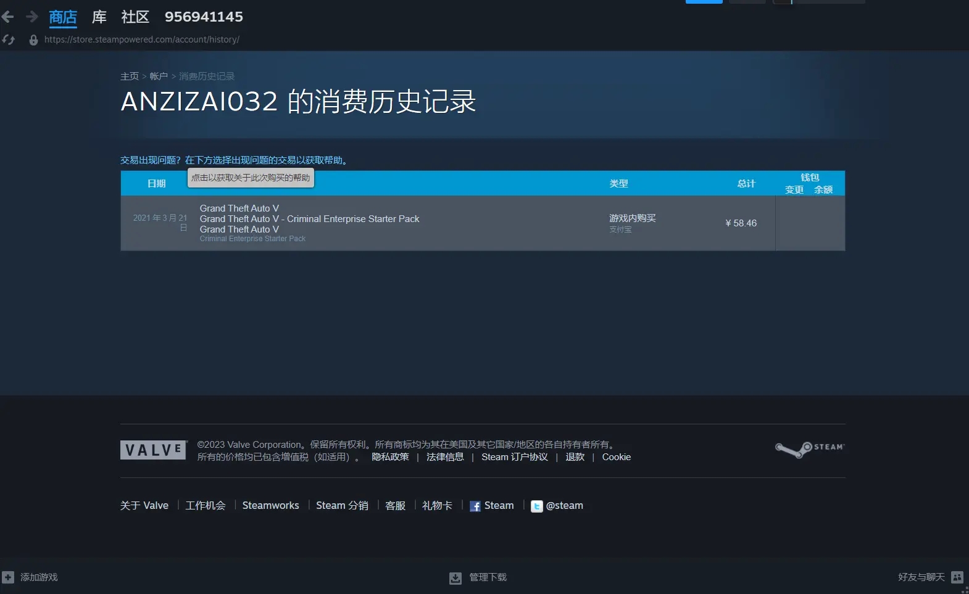The image size is (969, 594).
Task: Open the 隐私政策 privacy policy link
Action: 390,457
